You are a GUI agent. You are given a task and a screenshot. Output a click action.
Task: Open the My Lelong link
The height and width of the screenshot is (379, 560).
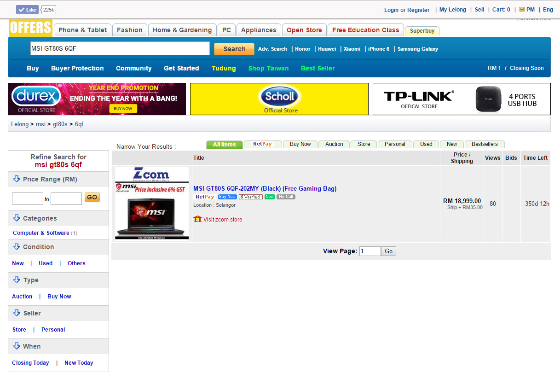453,10
